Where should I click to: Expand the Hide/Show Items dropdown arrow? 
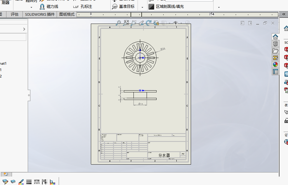[x=181, y=23]
